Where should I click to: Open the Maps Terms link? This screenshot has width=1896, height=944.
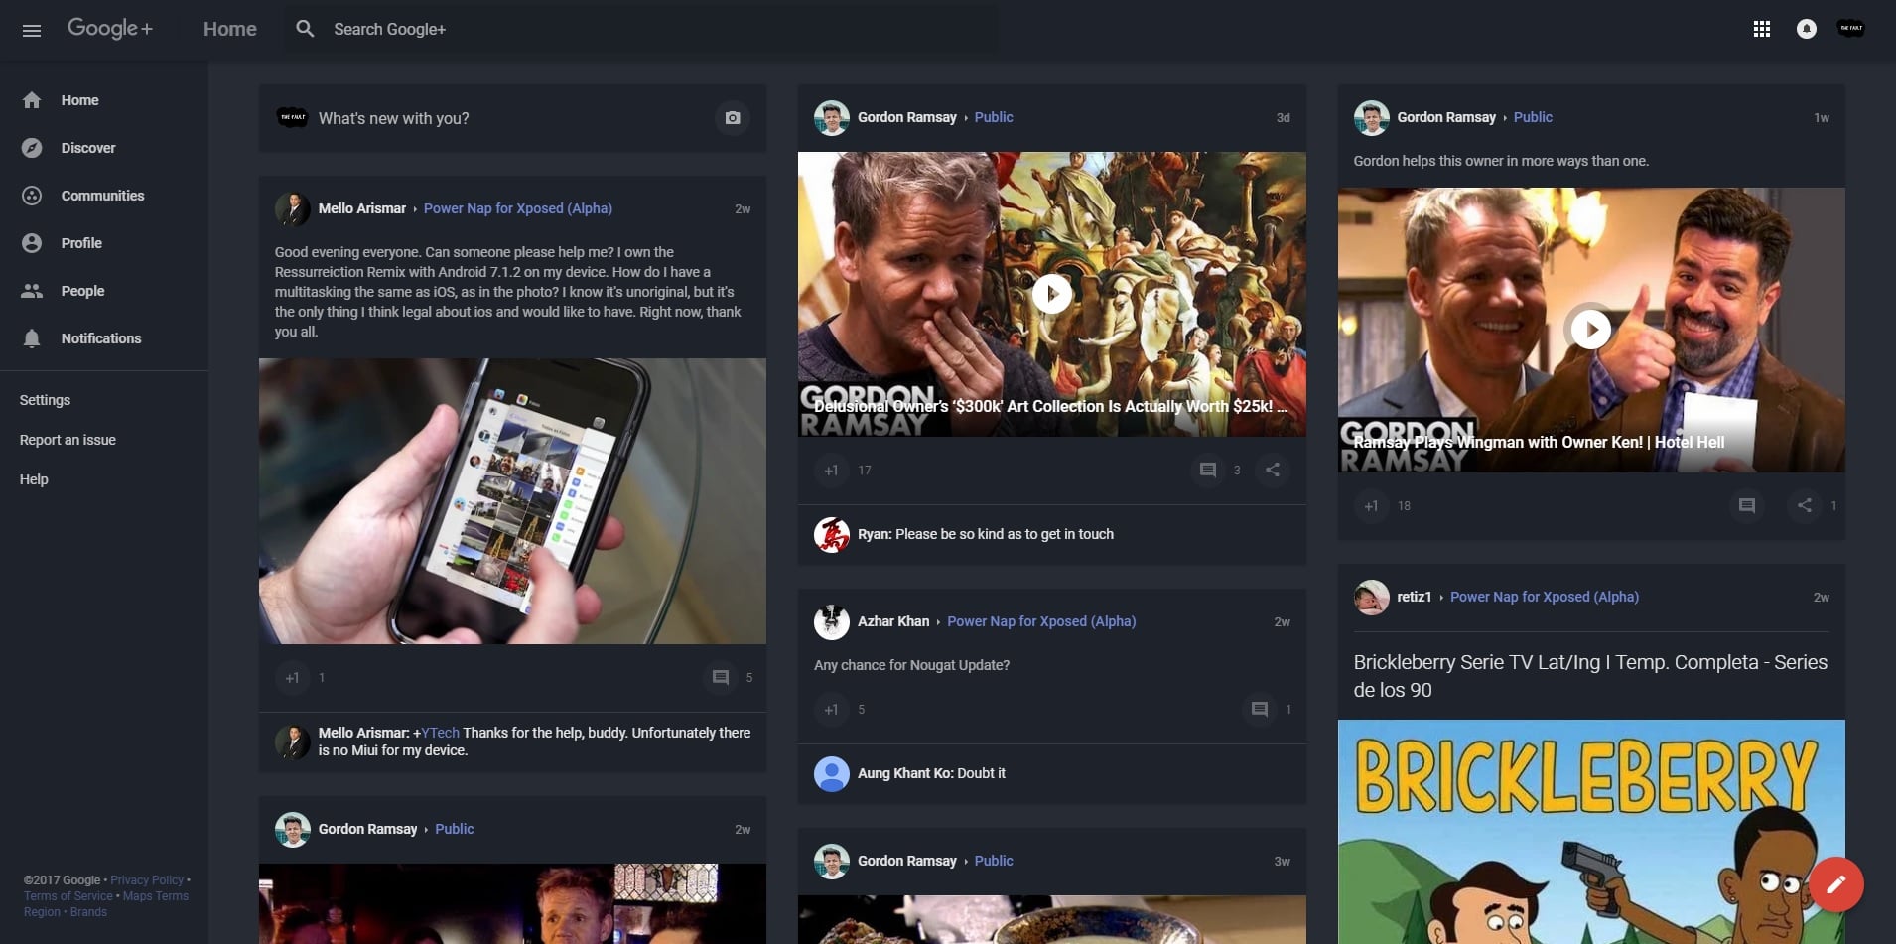pyautogui.click(x=156, y=896)
